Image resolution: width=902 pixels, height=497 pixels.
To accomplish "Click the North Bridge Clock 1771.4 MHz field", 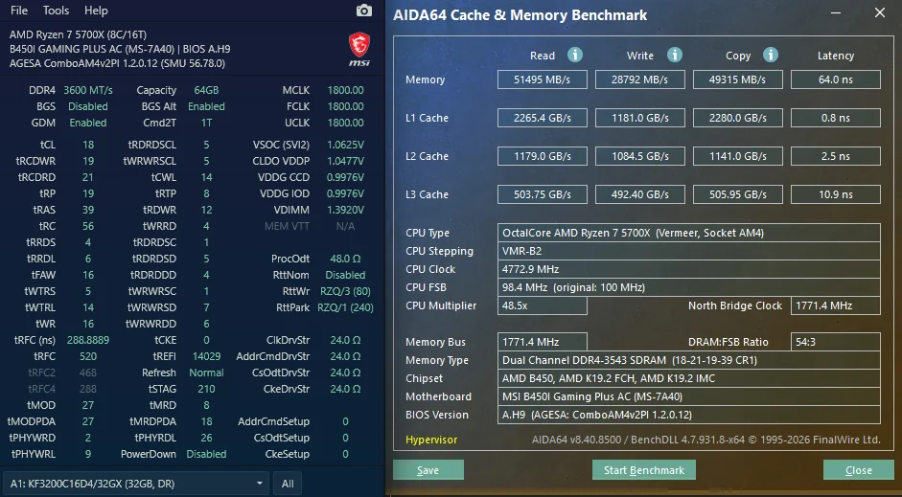I will [835, 305].
